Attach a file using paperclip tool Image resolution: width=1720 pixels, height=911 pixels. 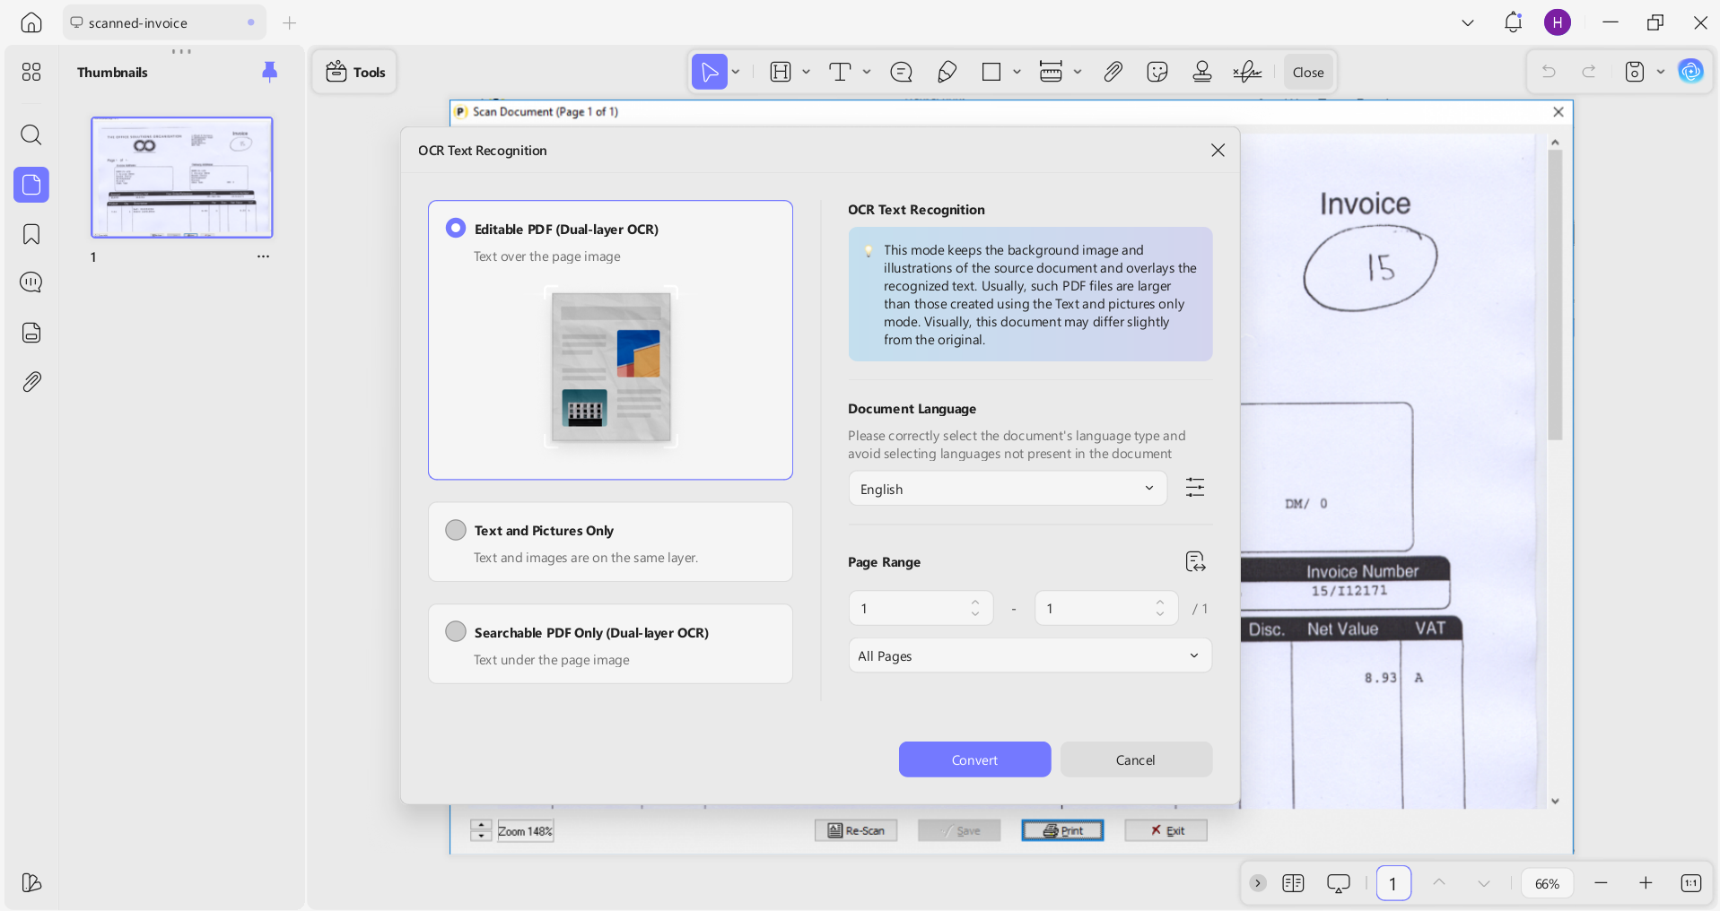pyautogui.click(x=1113, y=72)
